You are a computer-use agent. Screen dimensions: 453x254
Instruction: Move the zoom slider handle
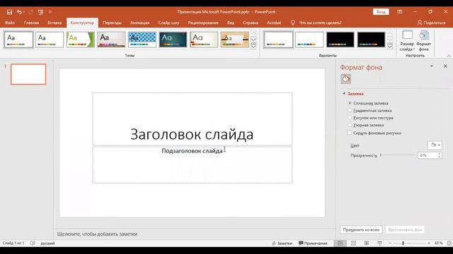(403, 243)
